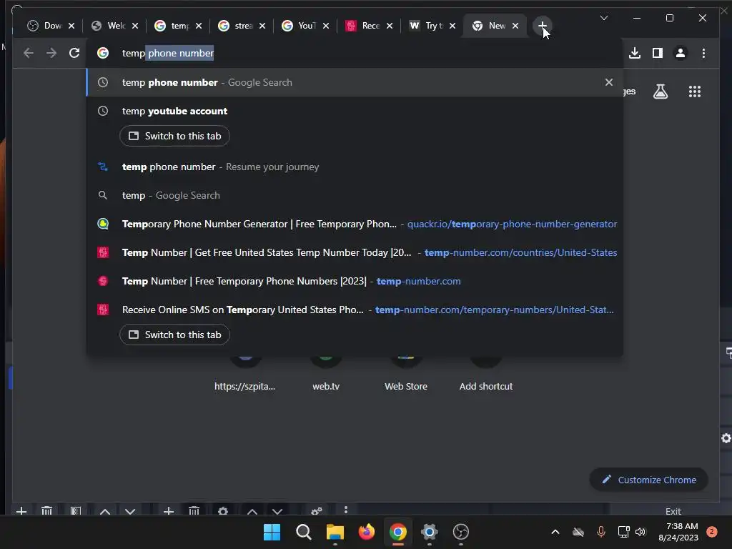Close the 'New' tab
This screenshot has width=732, height=549.
pos(515,26)
